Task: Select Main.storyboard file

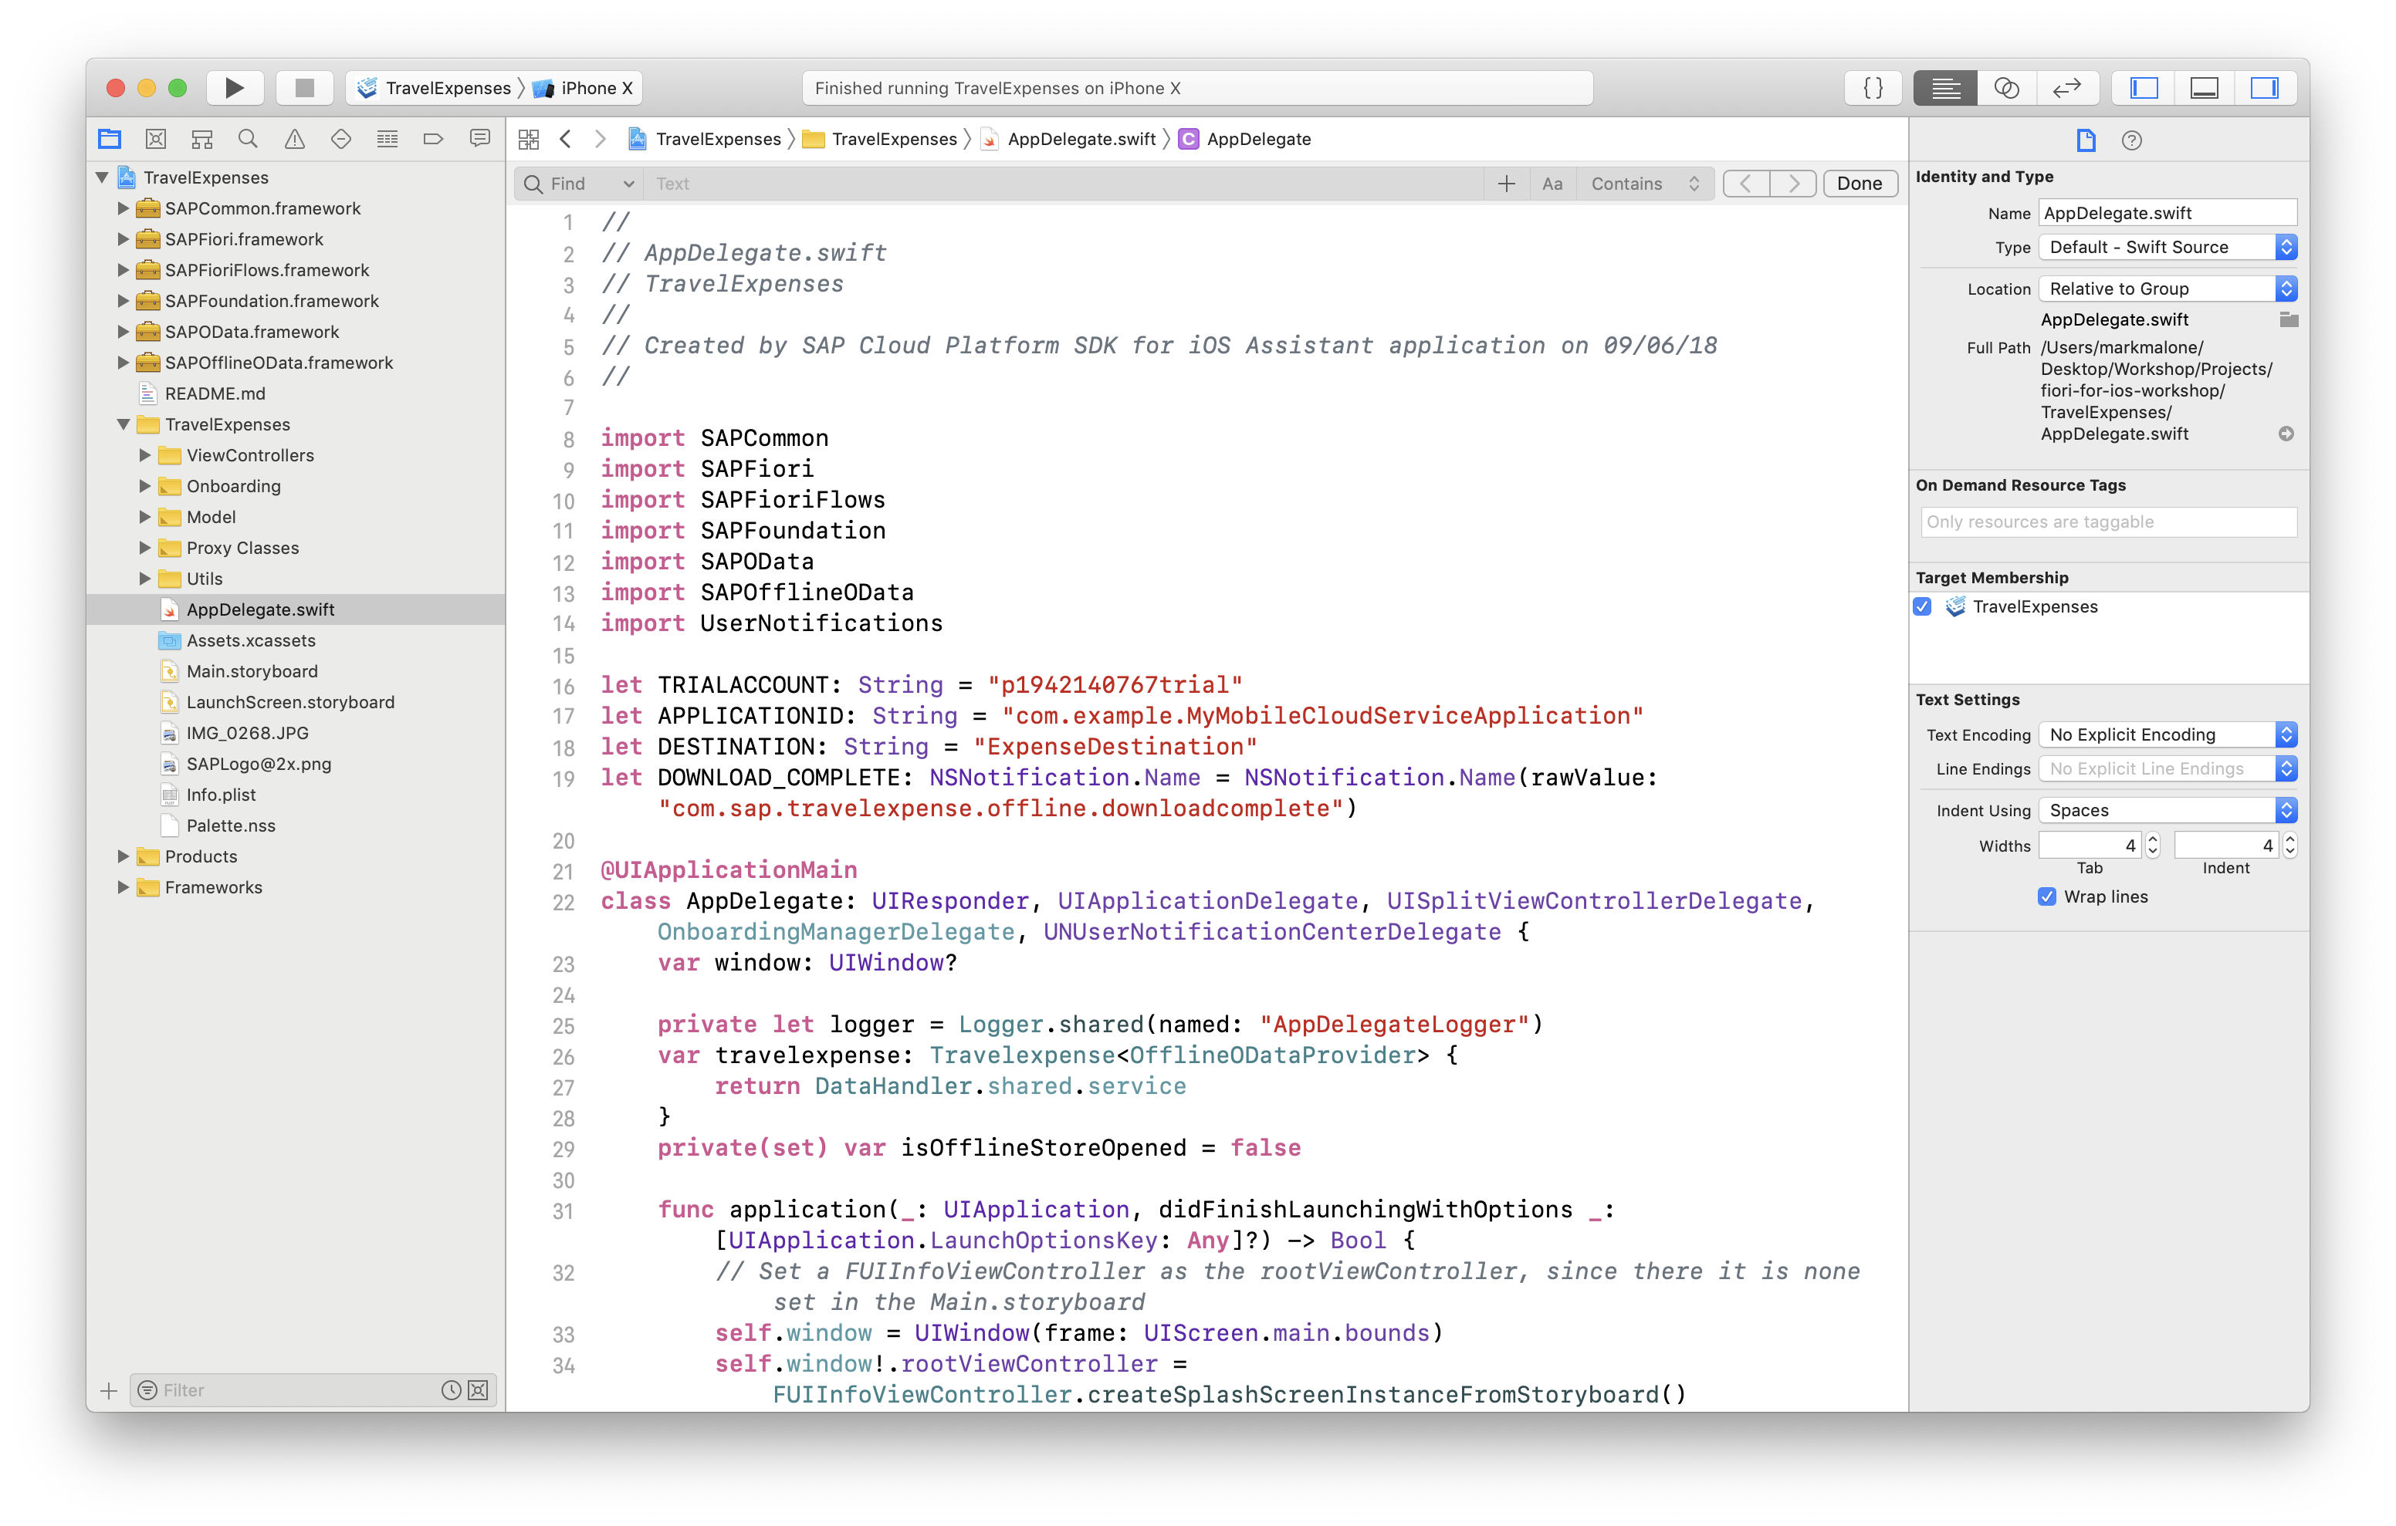Action: click(x=252, y=671)
